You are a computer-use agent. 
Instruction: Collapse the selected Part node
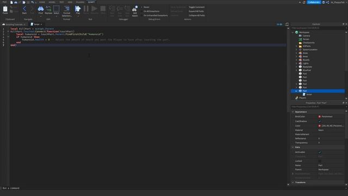(x=296, y=91)
